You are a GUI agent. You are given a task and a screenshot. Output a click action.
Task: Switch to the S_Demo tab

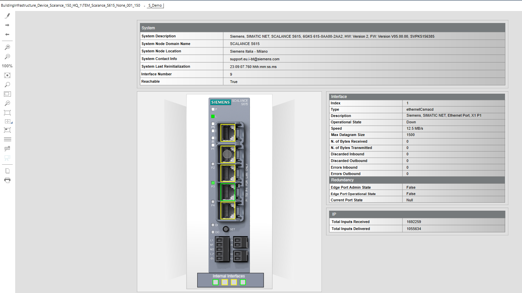point(155,5)
